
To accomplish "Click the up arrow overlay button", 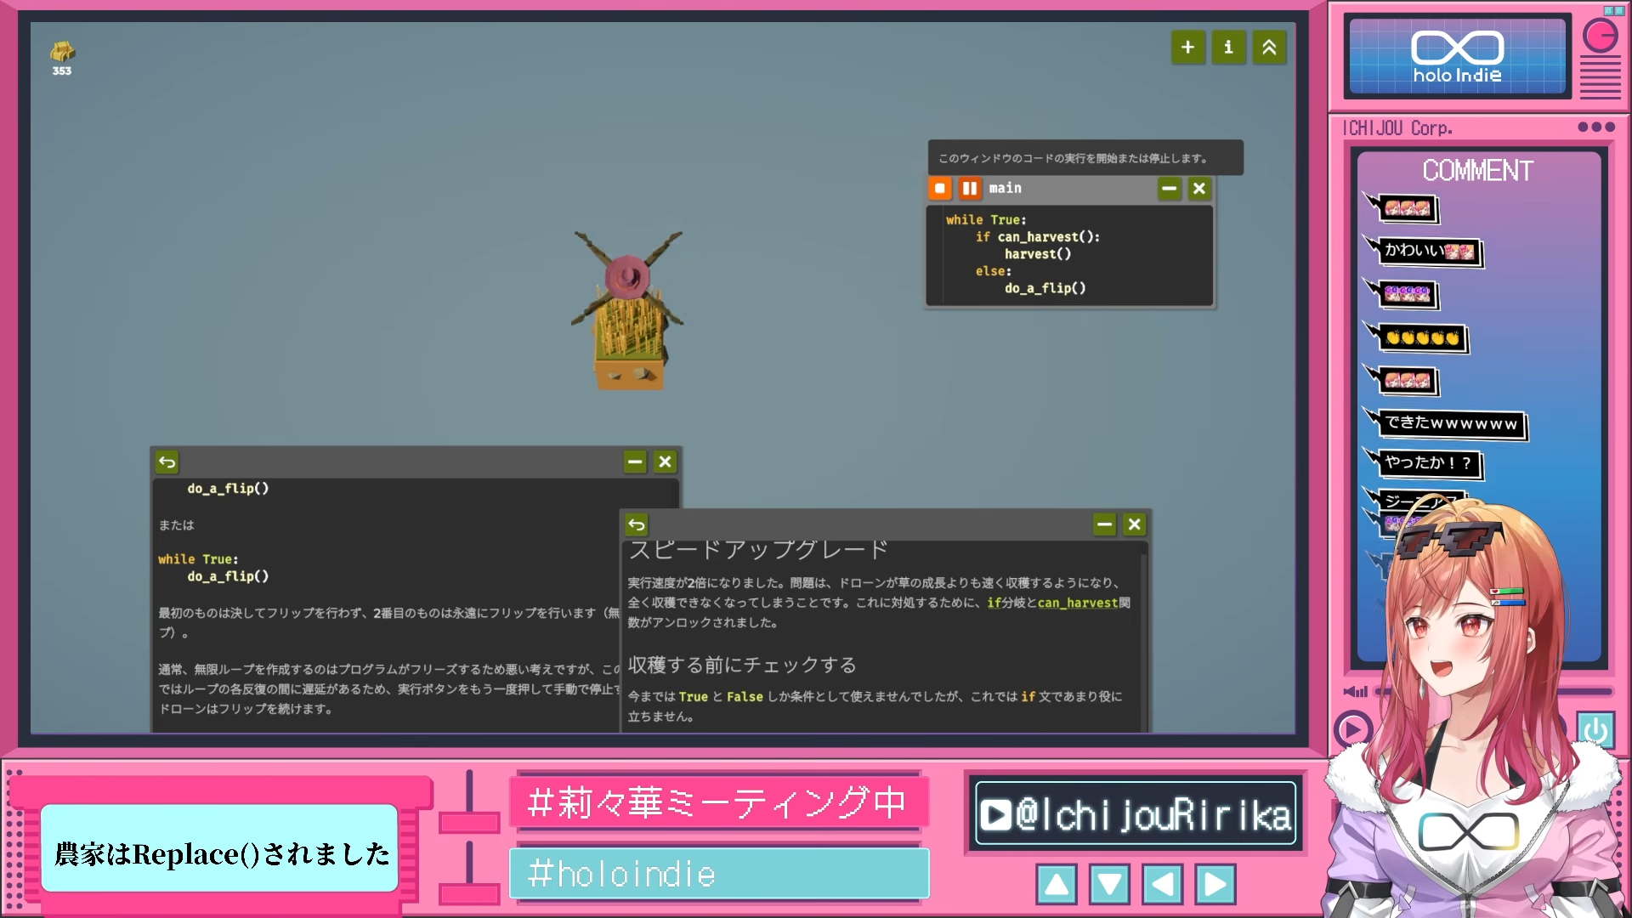I will click(1057, 885).
